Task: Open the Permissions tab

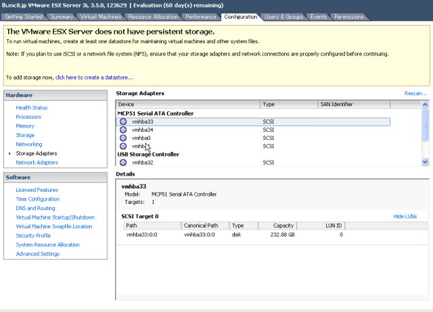Action: coord(349,17)
